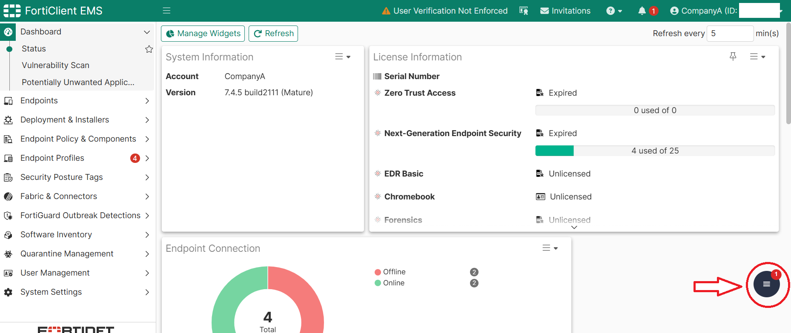Click the Refresh button

[273, 34]
